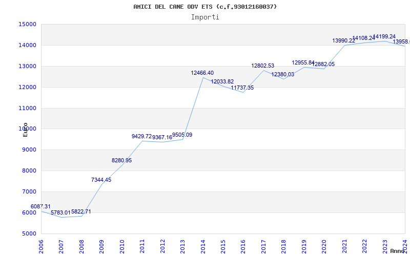The image size is (410, 256).
Task: Click the 8000 y-axis tick label
Action: click(29, 171)
